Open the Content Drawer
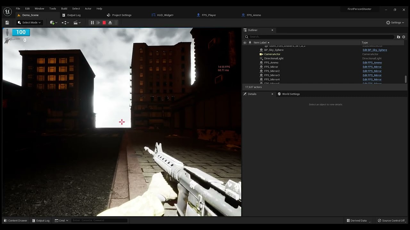Screen dimensions: 410x230 coord(15,220)
